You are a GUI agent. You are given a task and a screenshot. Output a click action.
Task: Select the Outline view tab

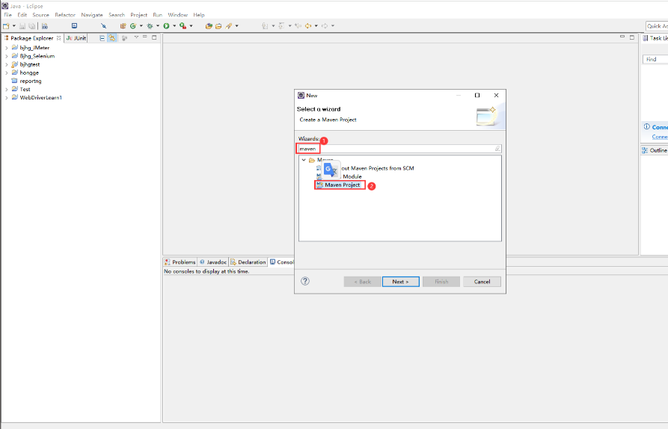[x=655, y=150]
